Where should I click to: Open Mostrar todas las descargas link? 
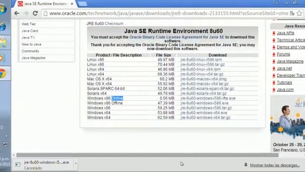[274, 165]
